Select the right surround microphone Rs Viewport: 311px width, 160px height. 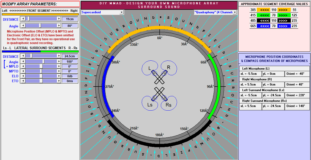pos(164,98)
